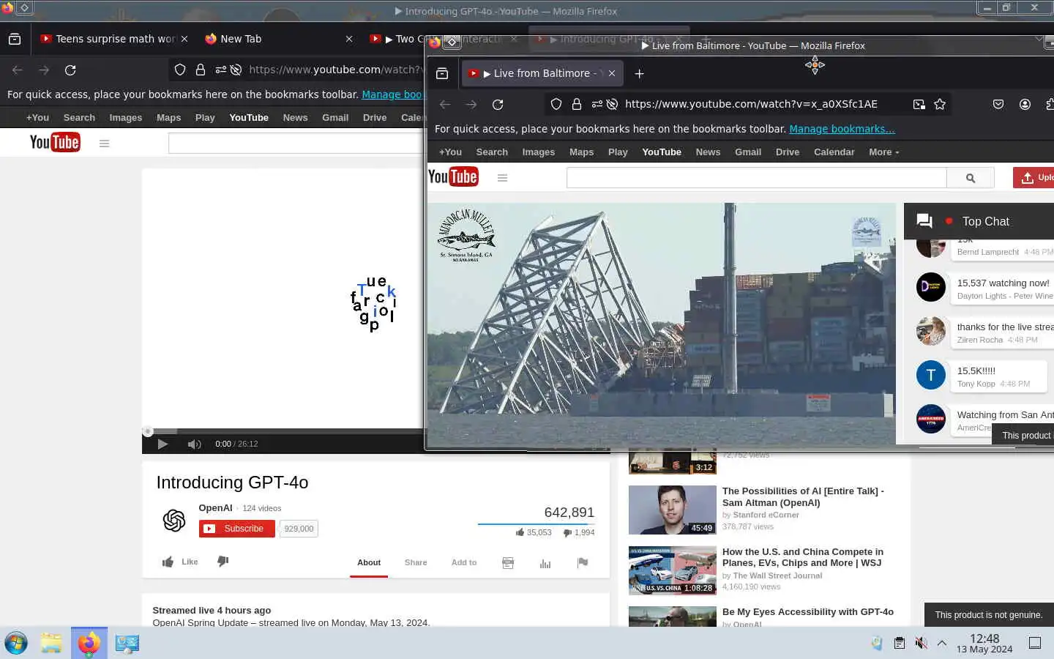Open the video statistics bar-chart icon
This screenshot has width=1054, height=659.
(545, 562)
